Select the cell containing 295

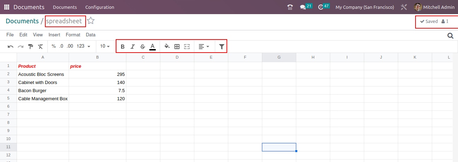tap(97, 74)
